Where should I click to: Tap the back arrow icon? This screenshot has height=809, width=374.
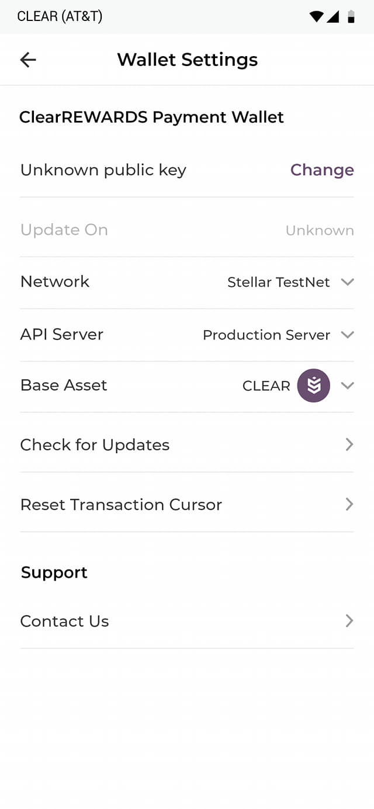28,60
